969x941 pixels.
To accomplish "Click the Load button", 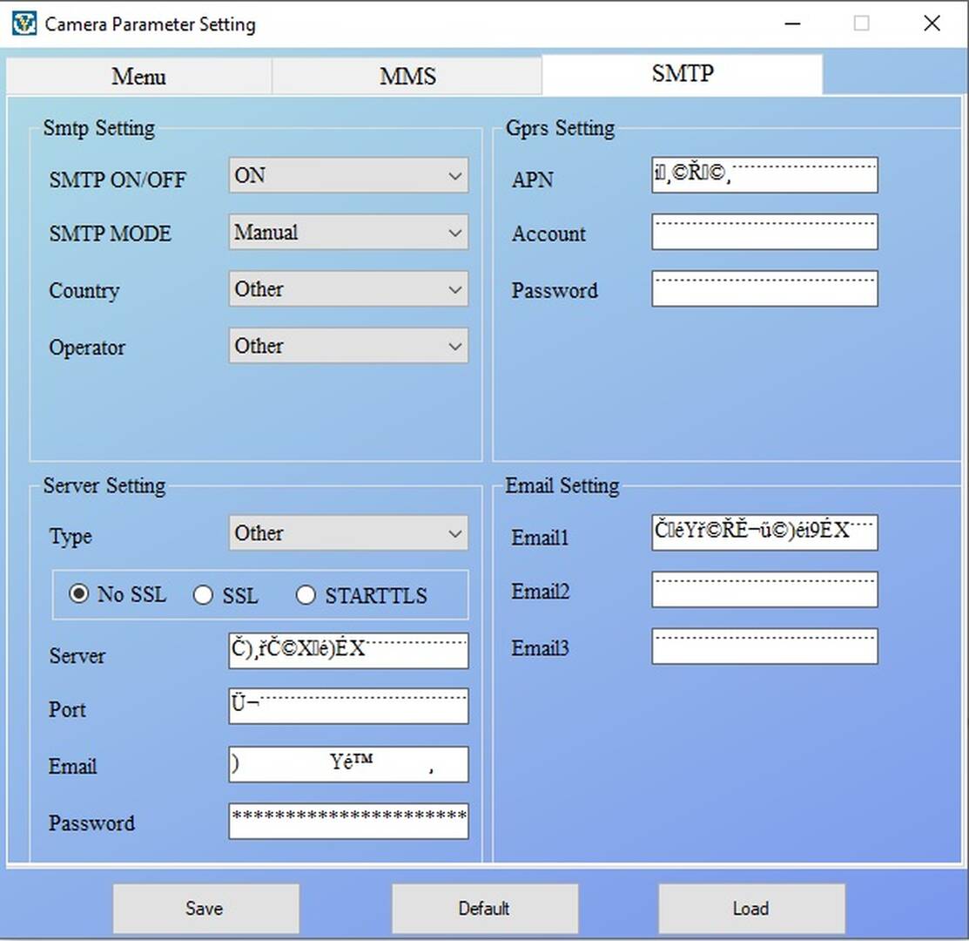I will click(750, 909).
